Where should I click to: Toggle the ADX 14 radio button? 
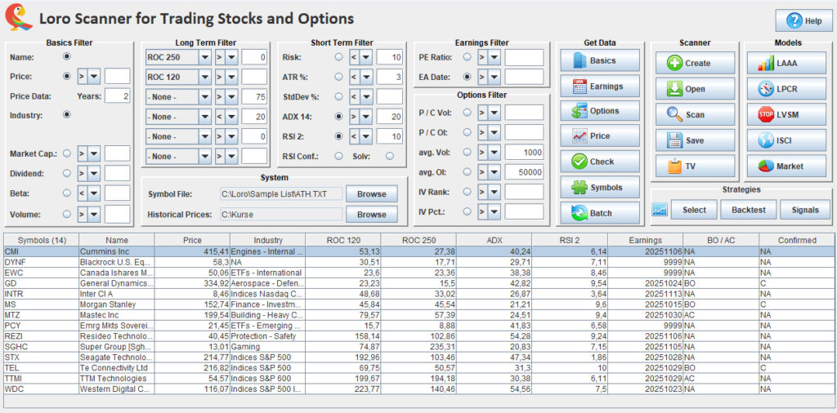(x=338, y=117)
